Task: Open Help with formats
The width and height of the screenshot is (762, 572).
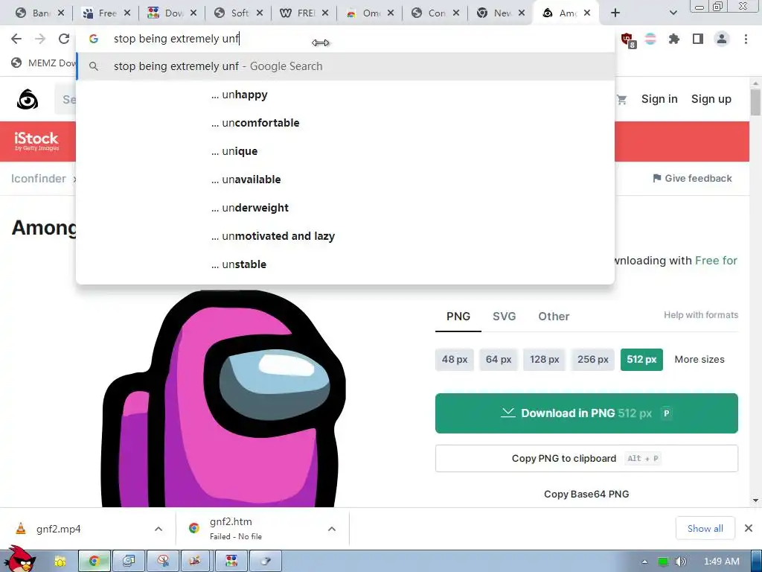Action: 701,315
